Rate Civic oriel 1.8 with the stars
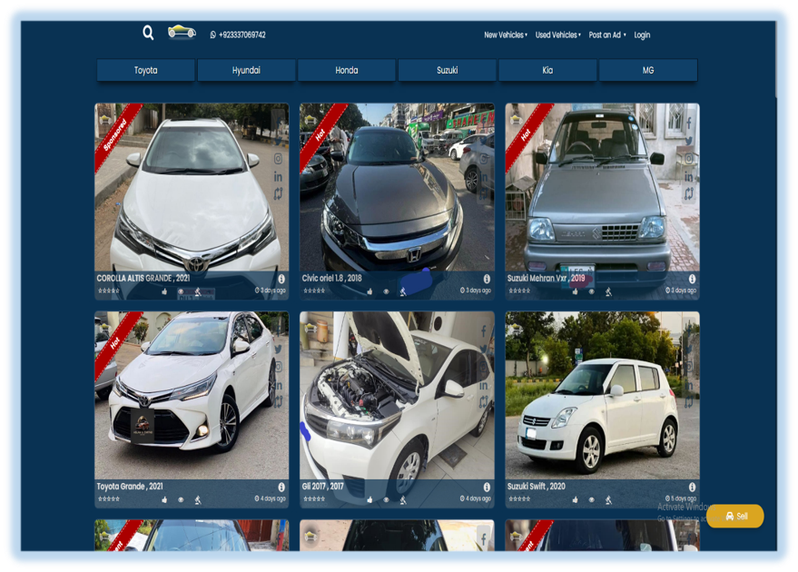This screenshot has height=572, width=798. [314, 291]
